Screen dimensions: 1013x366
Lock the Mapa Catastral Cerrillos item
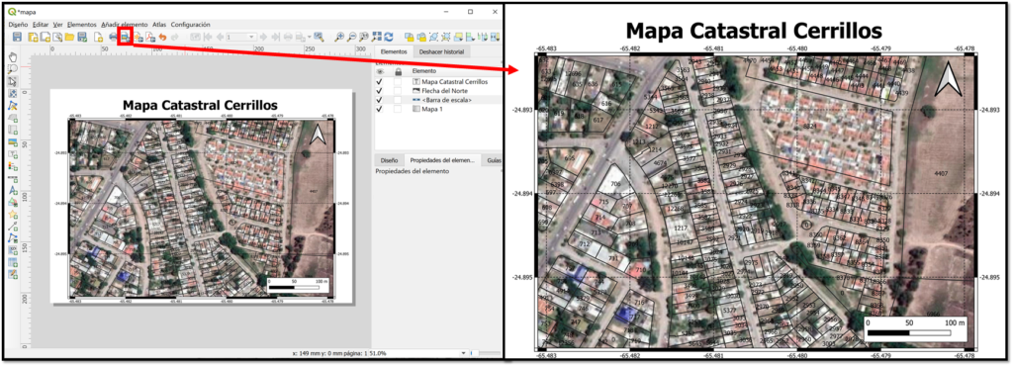[398, 82]
